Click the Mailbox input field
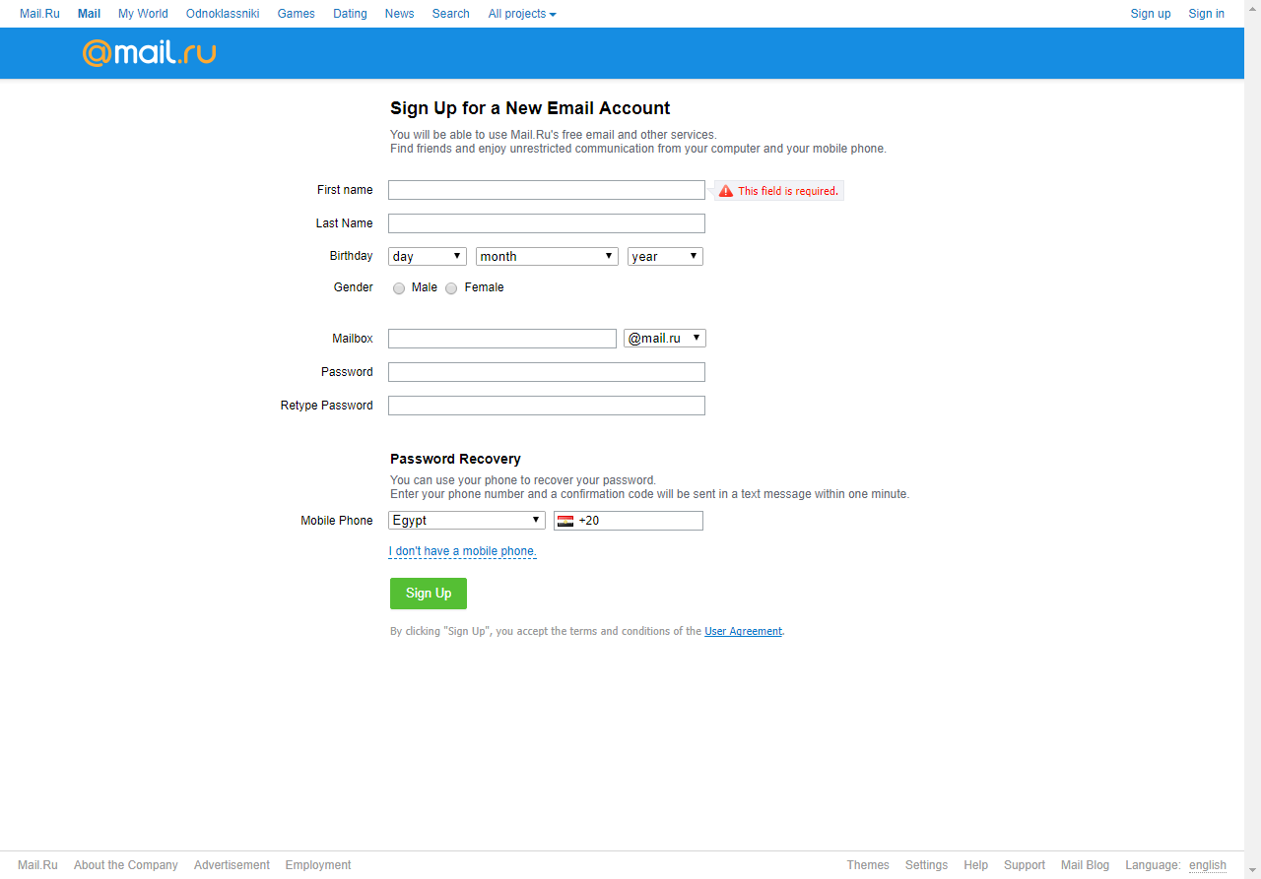 click(x=502, y=339)
